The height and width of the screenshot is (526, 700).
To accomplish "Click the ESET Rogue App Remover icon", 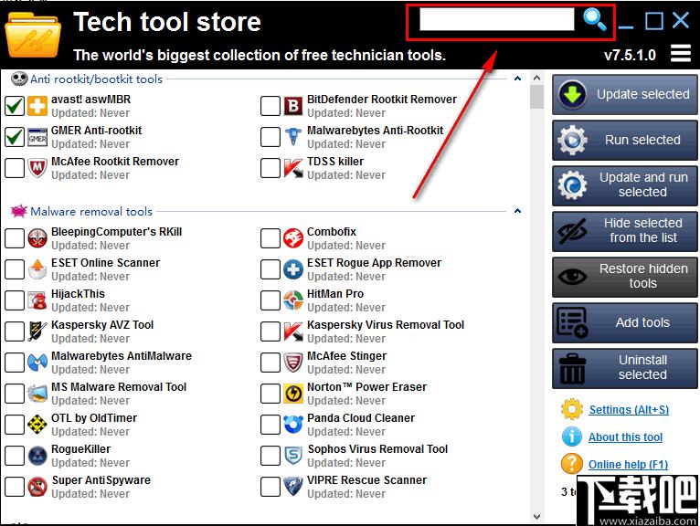I will tap(293, 269).
